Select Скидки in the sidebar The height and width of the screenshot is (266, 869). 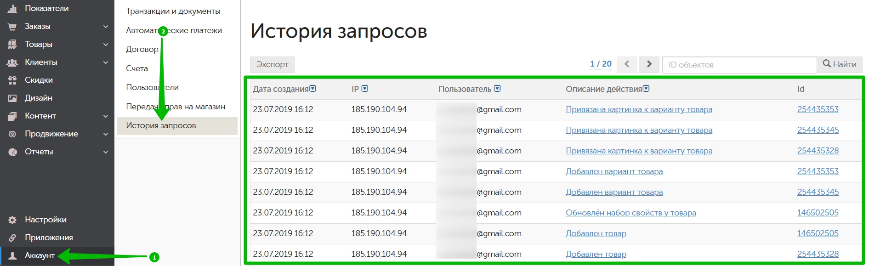point(57,80)
